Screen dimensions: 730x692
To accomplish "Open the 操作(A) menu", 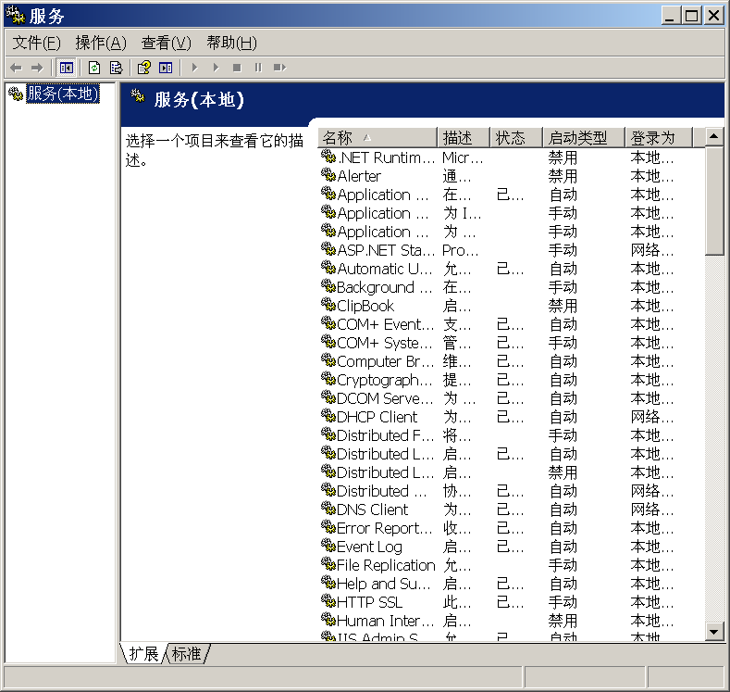I will pyautogui.click(x=101, y=43).
